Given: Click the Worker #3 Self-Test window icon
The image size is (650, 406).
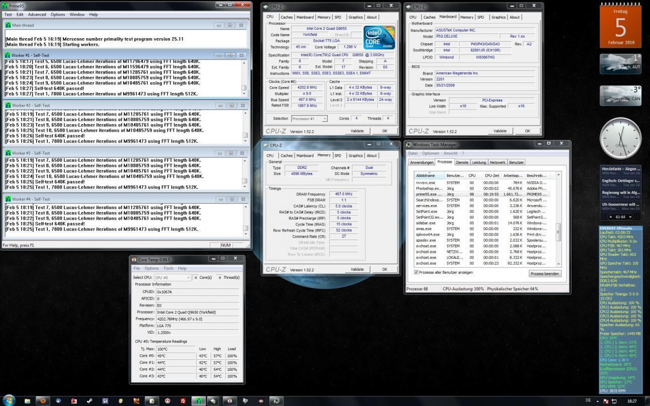Looking at the screenshot, I should [8, 153].
